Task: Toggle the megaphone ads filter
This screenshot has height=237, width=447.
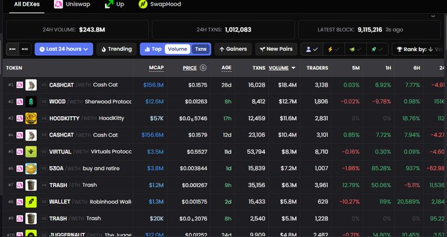Action: pyautogui.click(x=355, y=49)
